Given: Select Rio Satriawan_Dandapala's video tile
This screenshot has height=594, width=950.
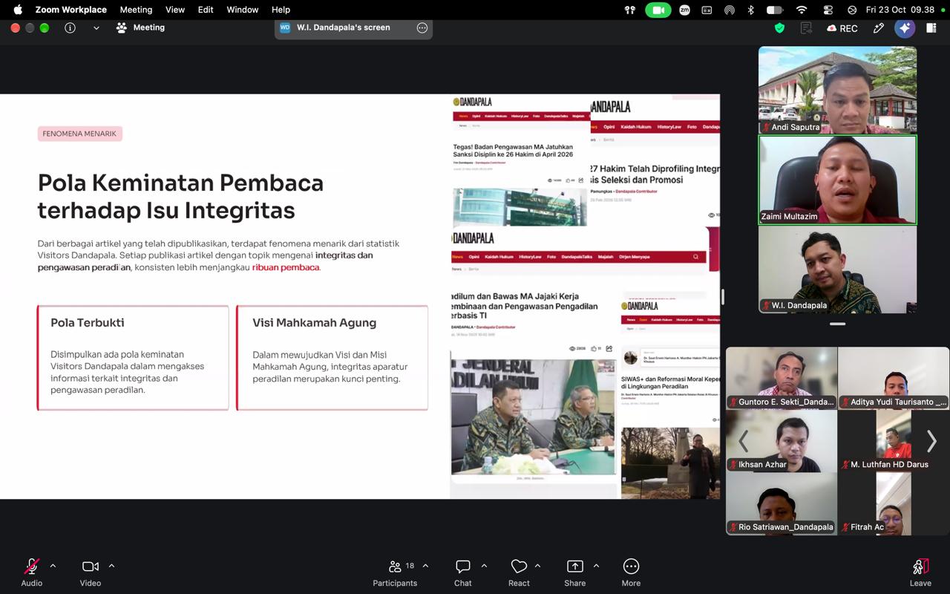Looking at the screenshot, I should tap(782, 504).
